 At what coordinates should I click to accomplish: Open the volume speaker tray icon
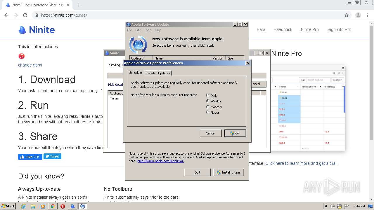333,206
